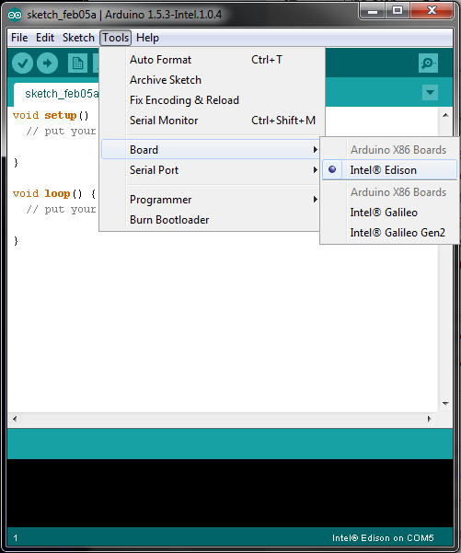Click the New sketch page icon
The image size is (461, 553).
tap(77, 63)
